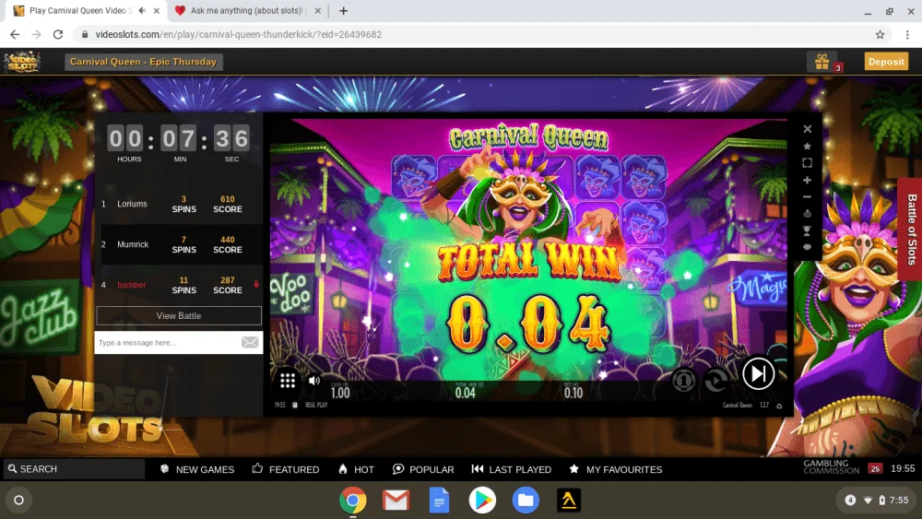Reload the page

(57, 35)
